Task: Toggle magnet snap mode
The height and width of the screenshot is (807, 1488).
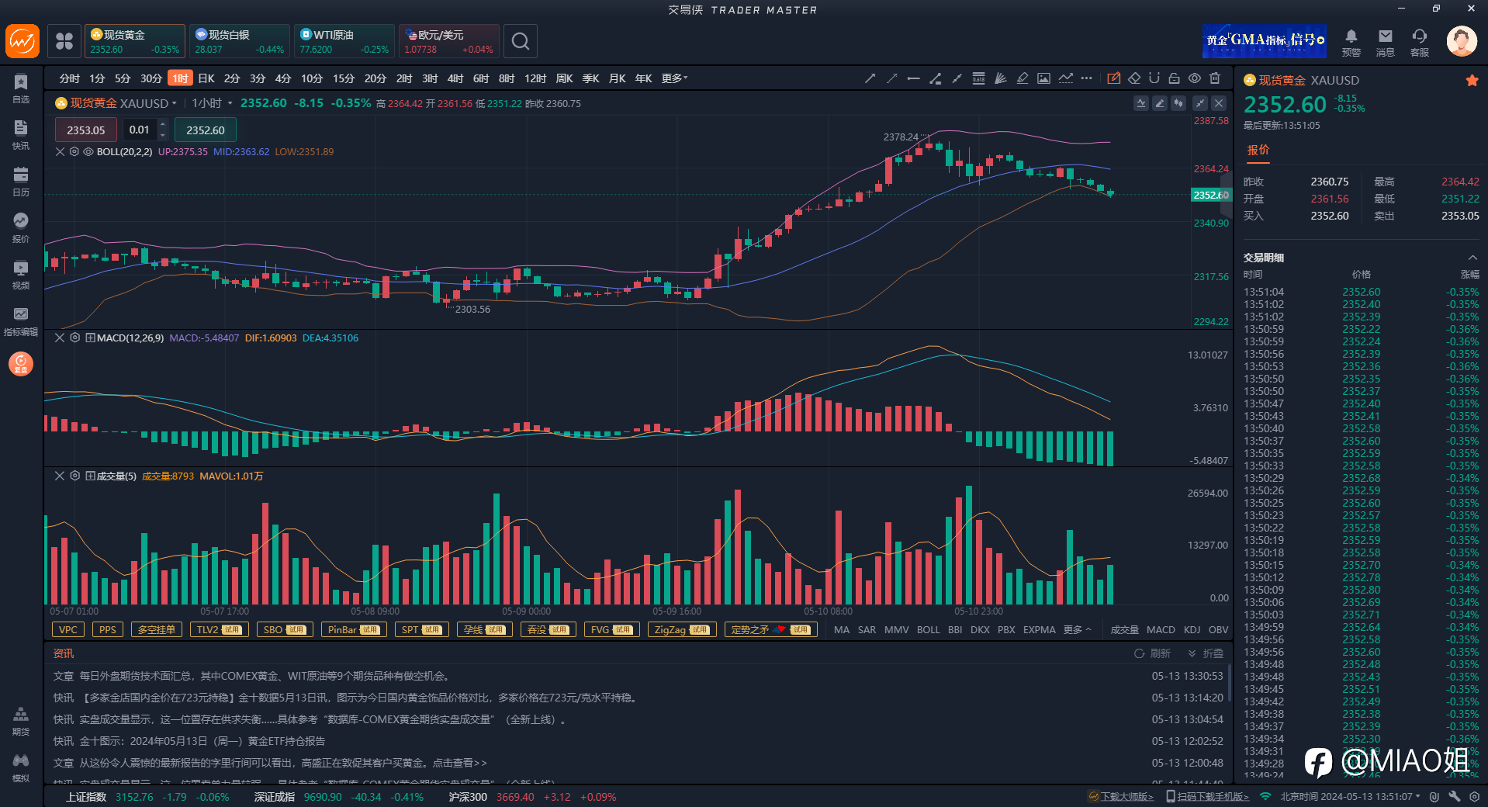Action: coord(1154,78)
